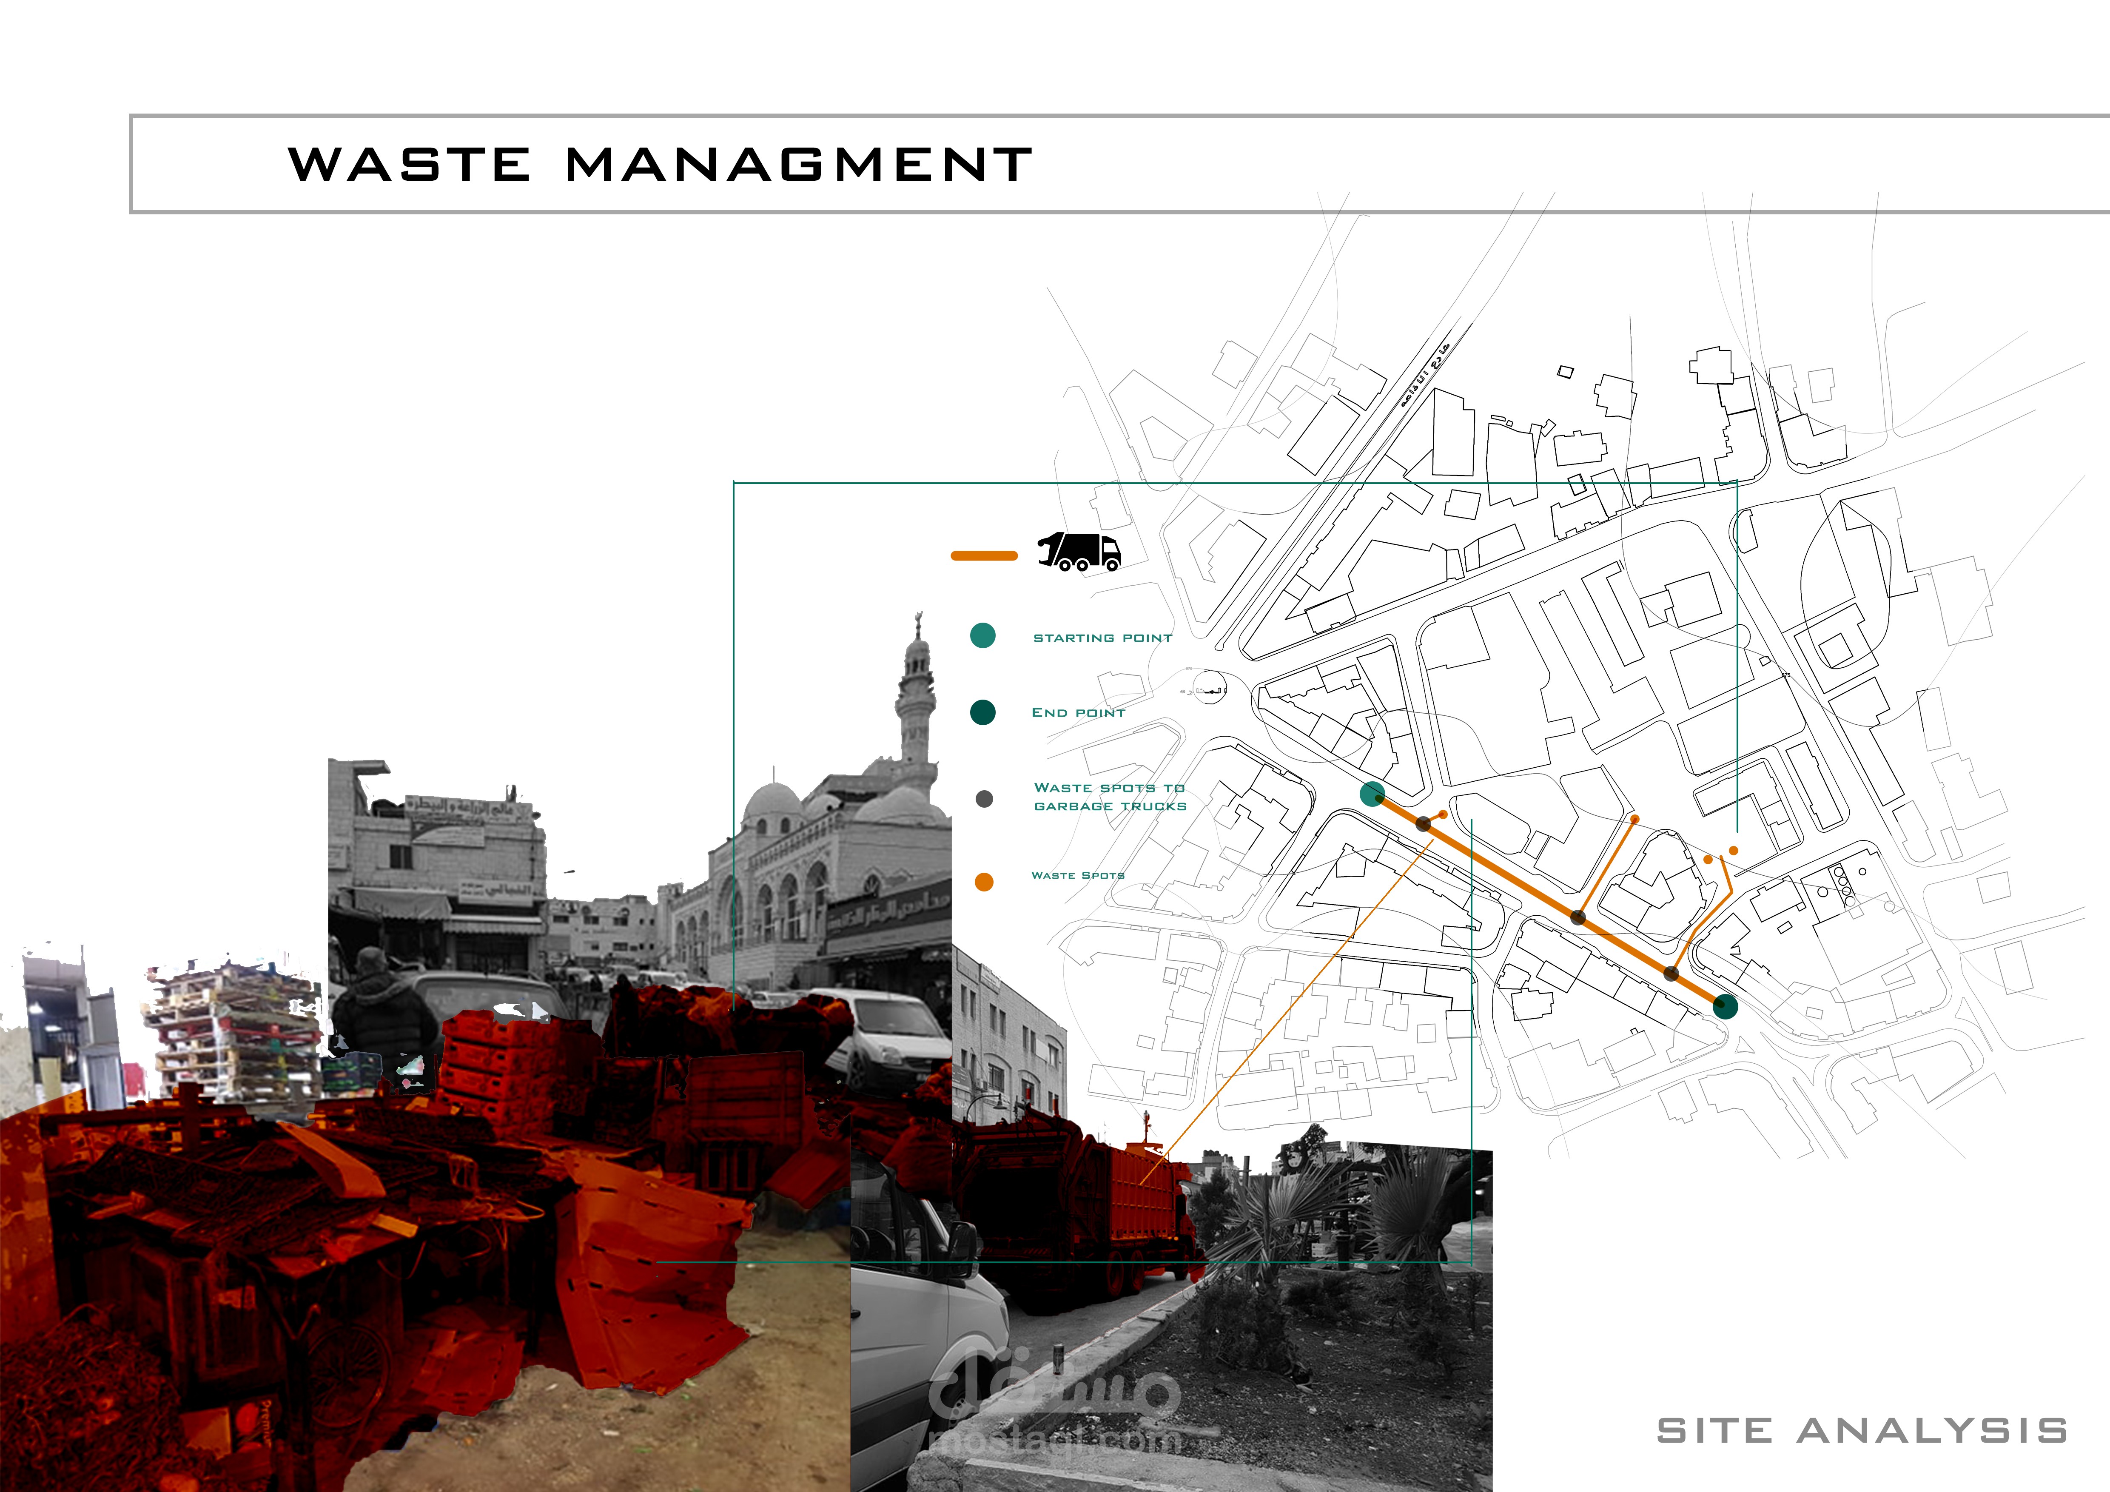Click the grey waste-to-trucks legend dot

click(x=983, y=798)
